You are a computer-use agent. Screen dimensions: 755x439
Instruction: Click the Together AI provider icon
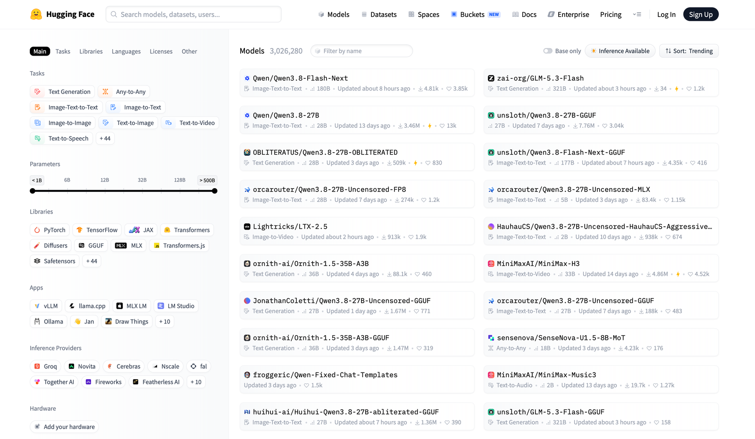click(x=37, y=382)
